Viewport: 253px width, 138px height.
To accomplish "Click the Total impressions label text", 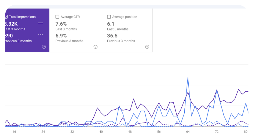I will point(22,17).
